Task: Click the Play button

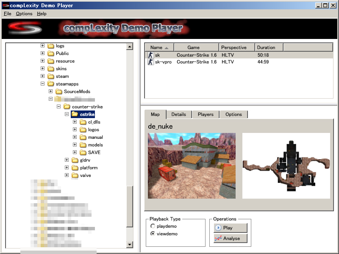Action: [x=231, y=228]
